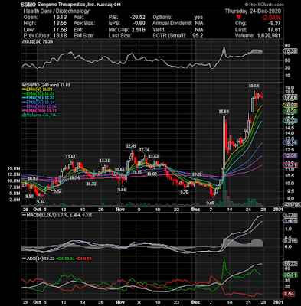Click the 2.5M volume axis label
This screenshot has height=306, width=301.
[15, 200]
